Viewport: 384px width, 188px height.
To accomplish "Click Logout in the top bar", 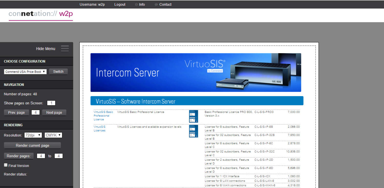I will (120, 5).
